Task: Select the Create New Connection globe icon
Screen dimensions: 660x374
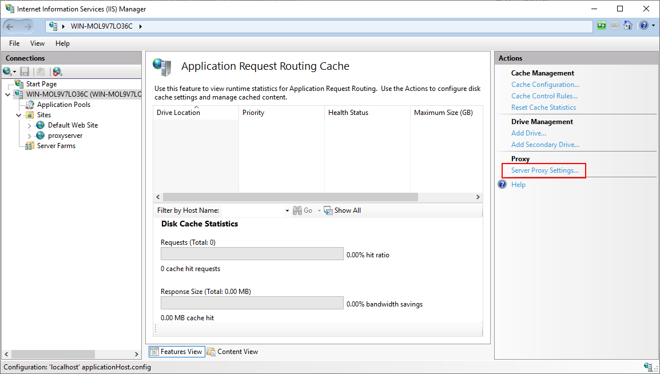Action: [7, 71]
